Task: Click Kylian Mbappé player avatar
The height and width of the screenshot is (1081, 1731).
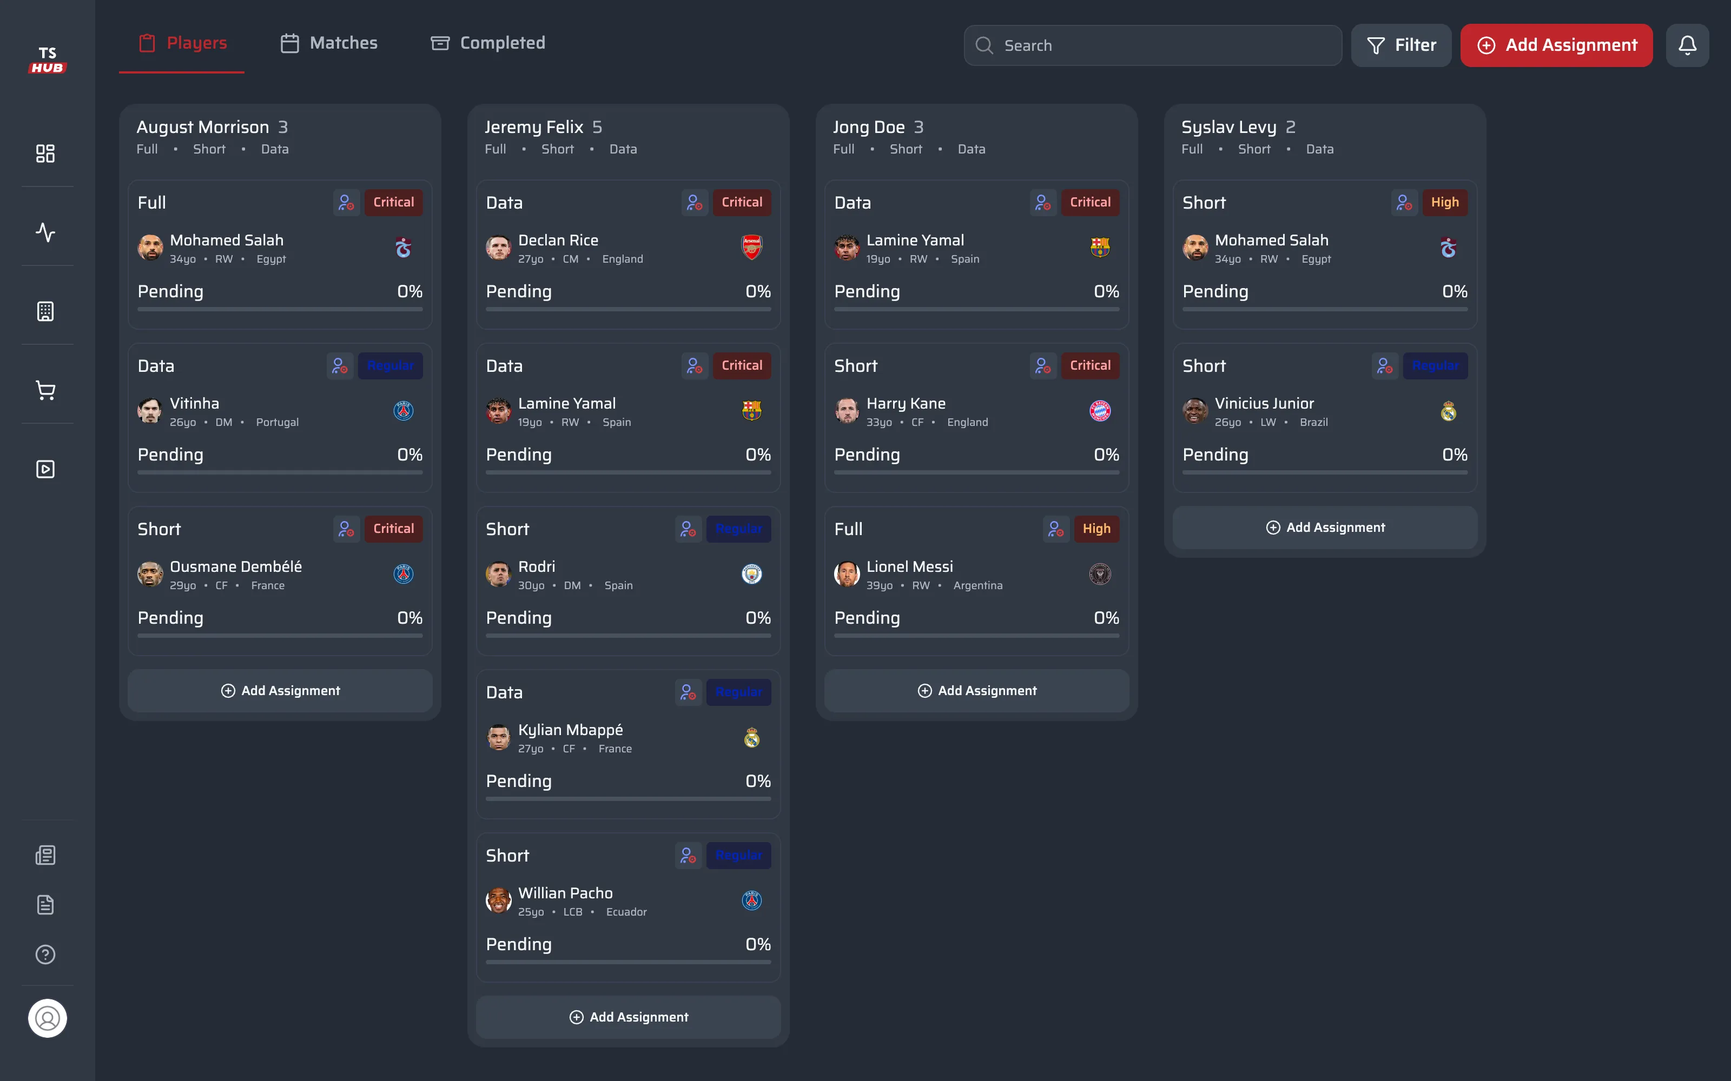Action: click(499, 737)
